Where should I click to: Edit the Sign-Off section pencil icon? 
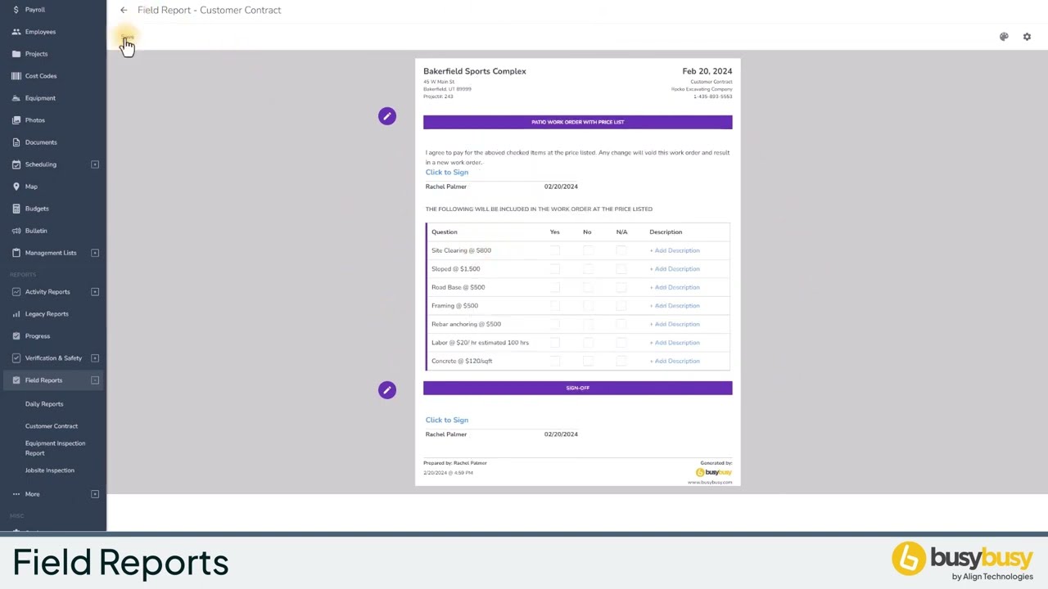pyautogui.click(x=387, y=390)
